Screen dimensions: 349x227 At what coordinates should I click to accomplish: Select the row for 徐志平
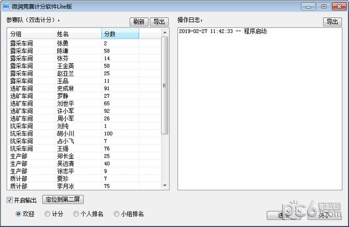coord(84,171)
